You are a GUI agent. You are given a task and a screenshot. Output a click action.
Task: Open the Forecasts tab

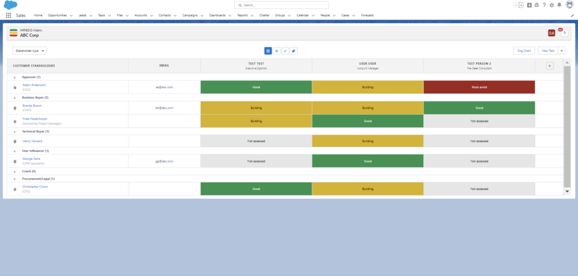[367, 15]
